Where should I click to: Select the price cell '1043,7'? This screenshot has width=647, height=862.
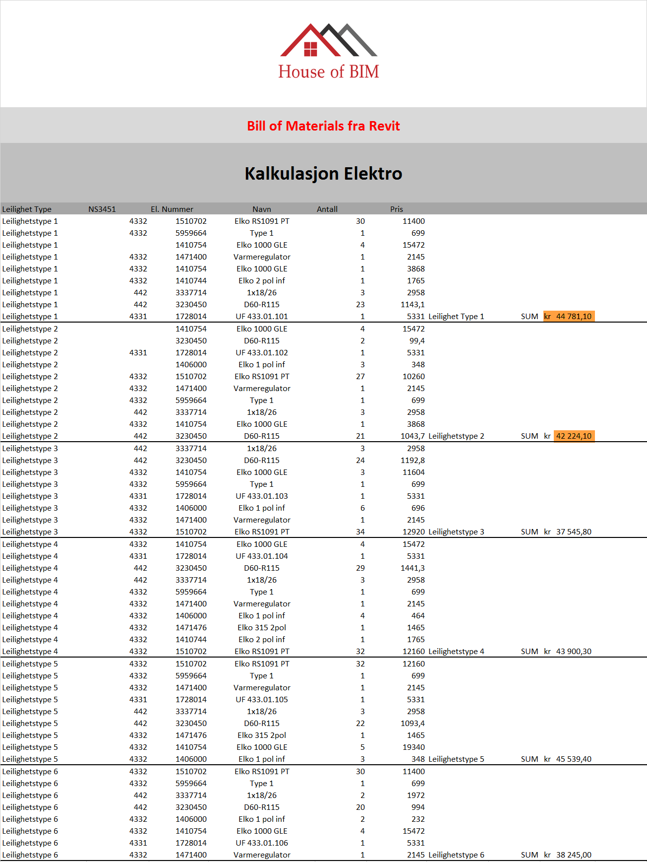[412, 436]
